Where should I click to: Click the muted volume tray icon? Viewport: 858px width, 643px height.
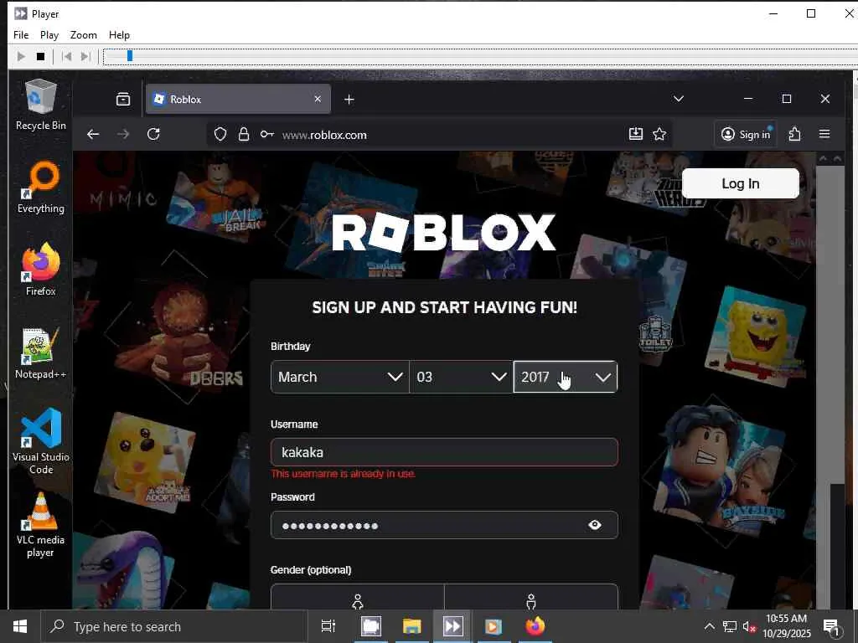tap(748, 626)
